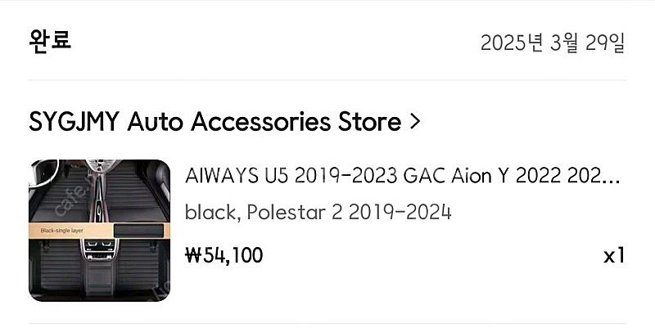Open the floor mat product thumbnail
The width and height of the screenshot is (655, 328).
click(x=99, y=231)
